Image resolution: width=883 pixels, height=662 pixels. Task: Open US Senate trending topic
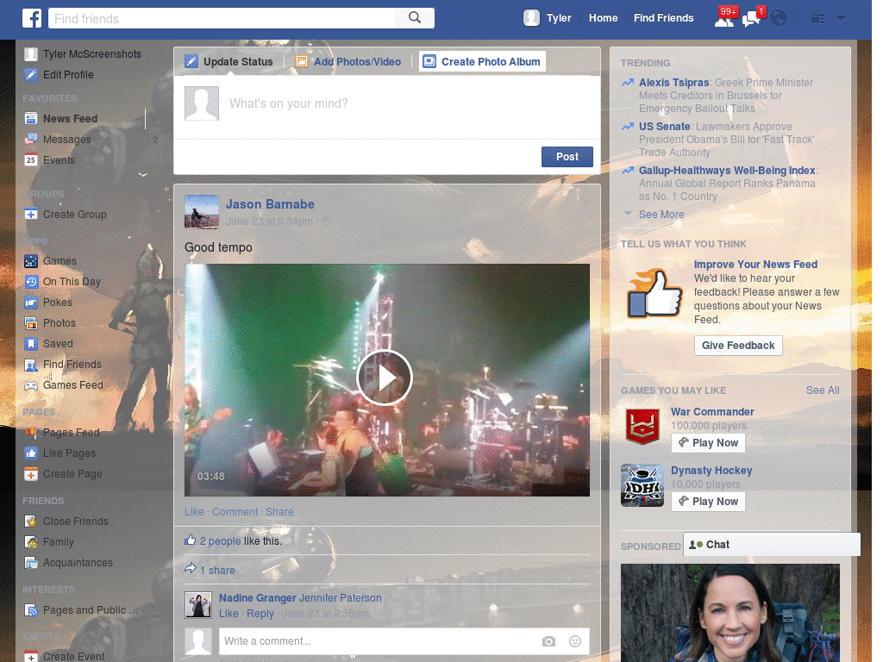665,126
